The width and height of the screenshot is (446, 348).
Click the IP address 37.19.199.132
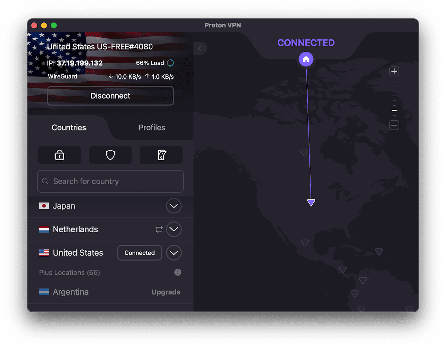(x=80, y=63)
